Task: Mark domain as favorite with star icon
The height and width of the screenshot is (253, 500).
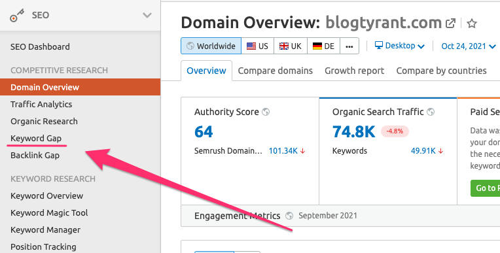Action: tap(472, 24)
